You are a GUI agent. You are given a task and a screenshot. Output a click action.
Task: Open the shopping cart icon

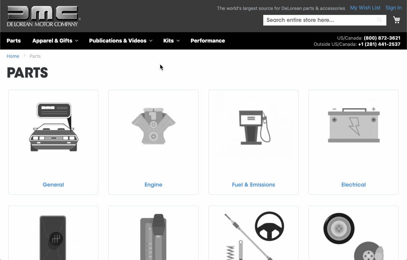(x=397, y=20)
